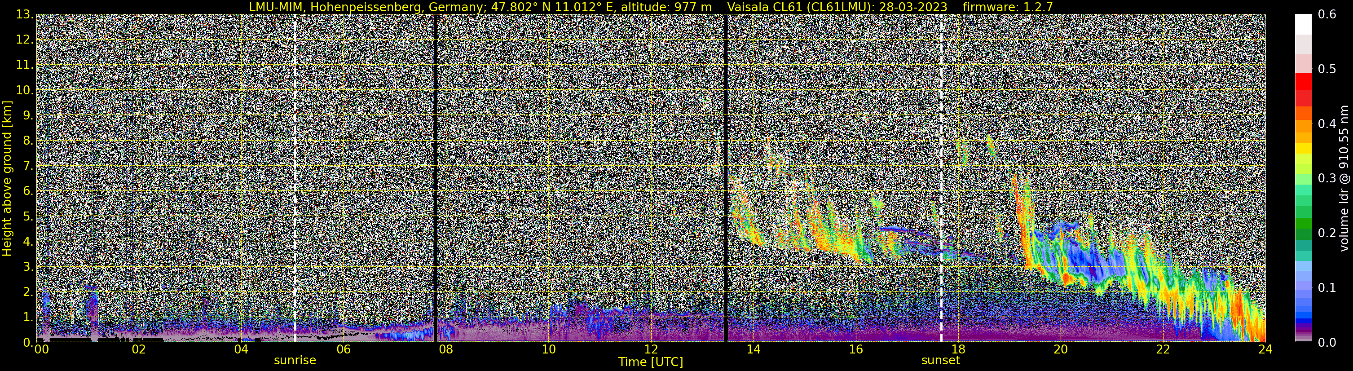Click the white top segment of the colorbar
This screenshot has width=1353, height=371.
pyautogui.click(x=1303, y=24)
